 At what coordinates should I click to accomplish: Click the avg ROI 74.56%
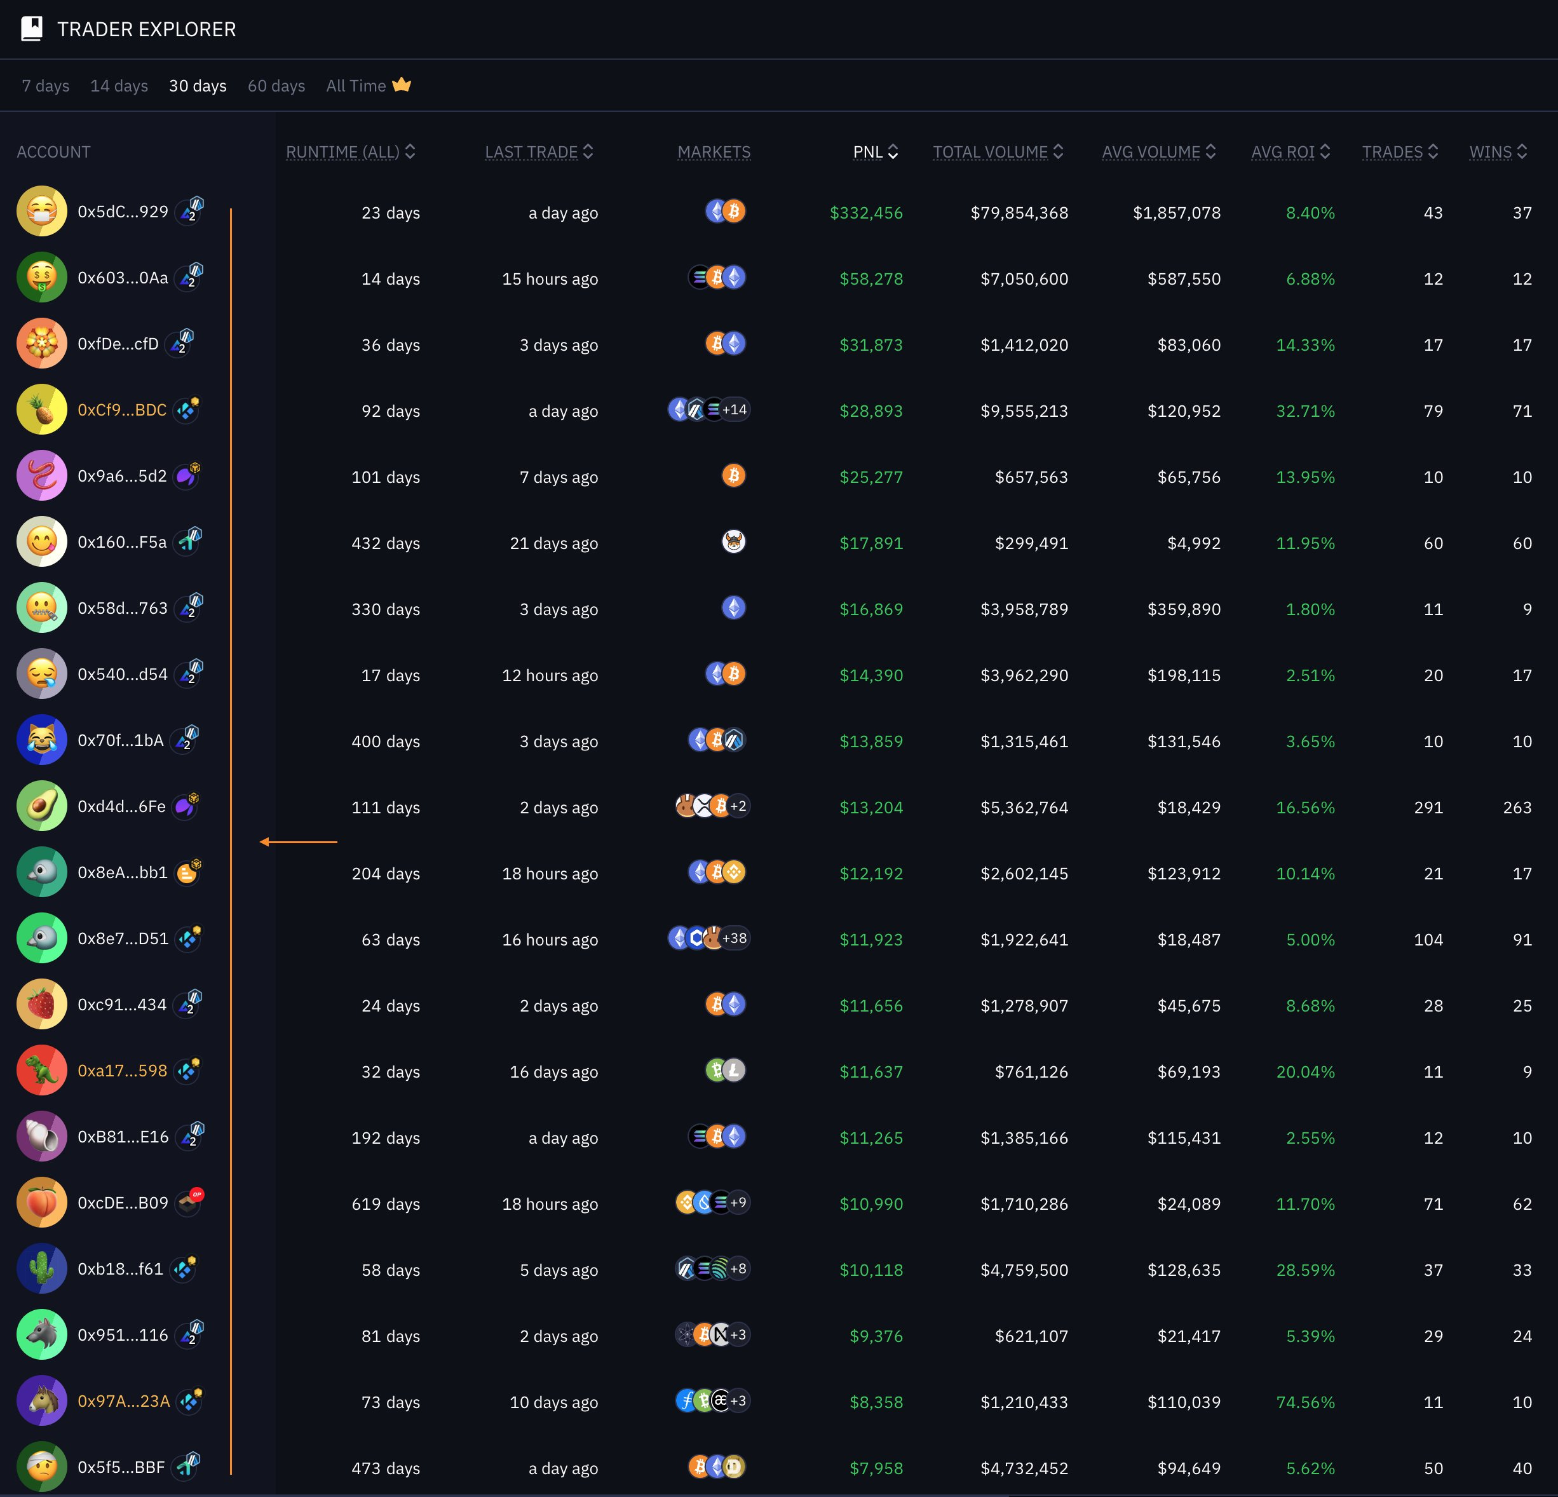[x=1305, y=1402]
